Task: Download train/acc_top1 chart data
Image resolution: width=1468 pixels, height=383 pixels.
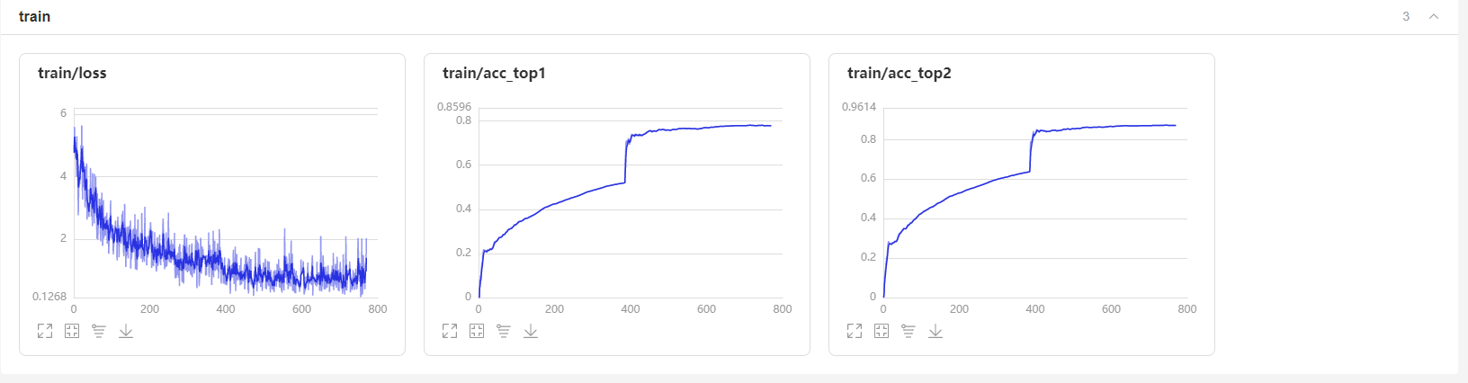Action: [x=531, y=331]
